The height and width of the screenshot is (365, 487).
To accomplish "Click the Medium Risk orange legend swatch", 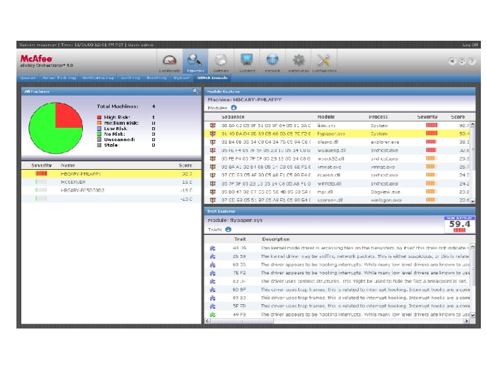I will click(99, 123).
